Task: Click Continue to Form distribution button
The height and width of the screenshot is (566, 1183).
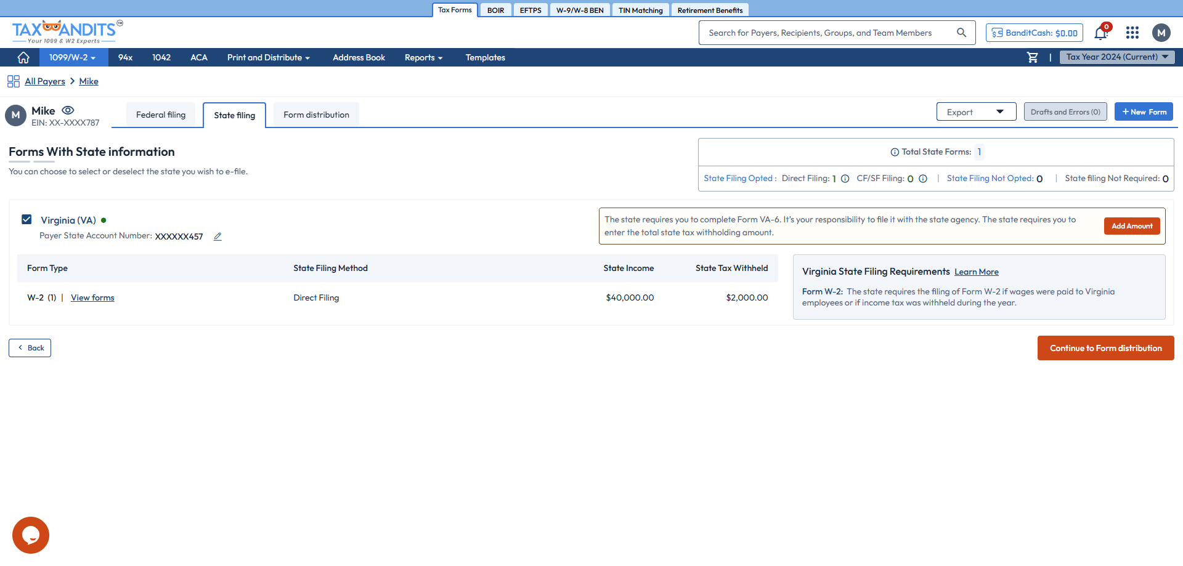Action: 1106,348
